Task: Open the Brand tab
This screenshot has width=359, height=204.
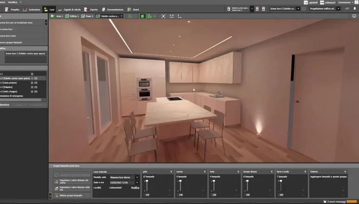Action: click(133, 9)
